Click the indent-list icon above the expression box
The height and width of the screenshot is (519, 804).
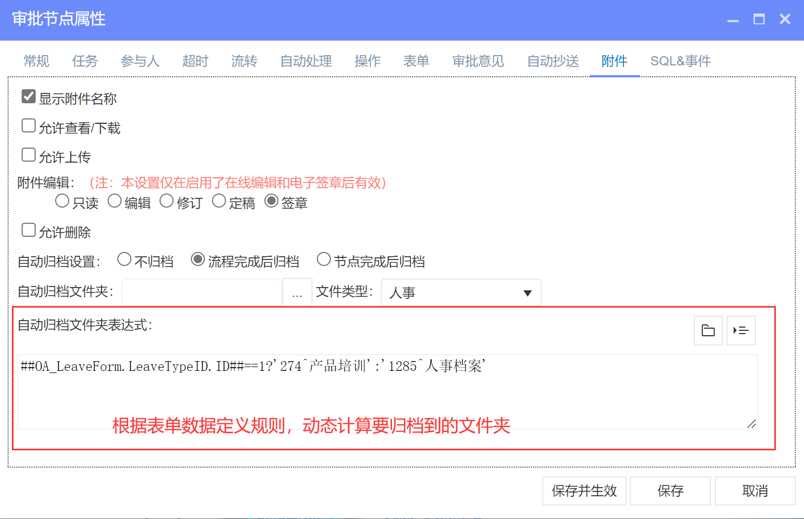pyautogui.click(x=741, y=330)
